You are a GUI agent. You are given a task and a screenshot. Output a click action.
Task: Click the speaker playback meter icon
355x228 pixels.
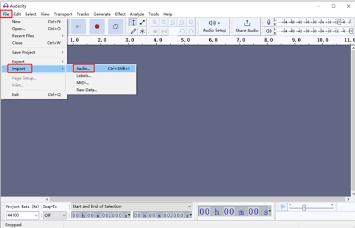268,31
